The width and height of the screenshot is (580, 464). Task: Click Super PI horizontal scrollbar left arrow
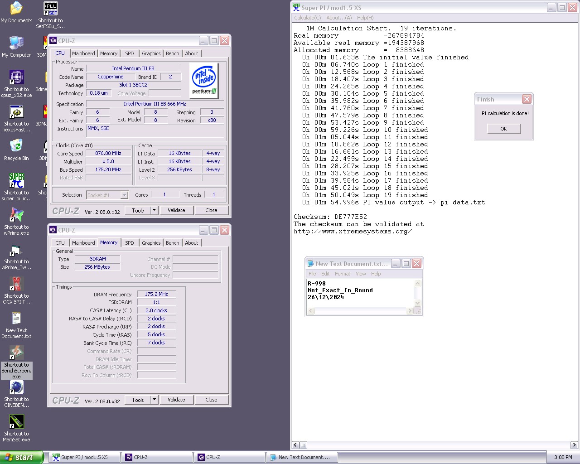295,445
